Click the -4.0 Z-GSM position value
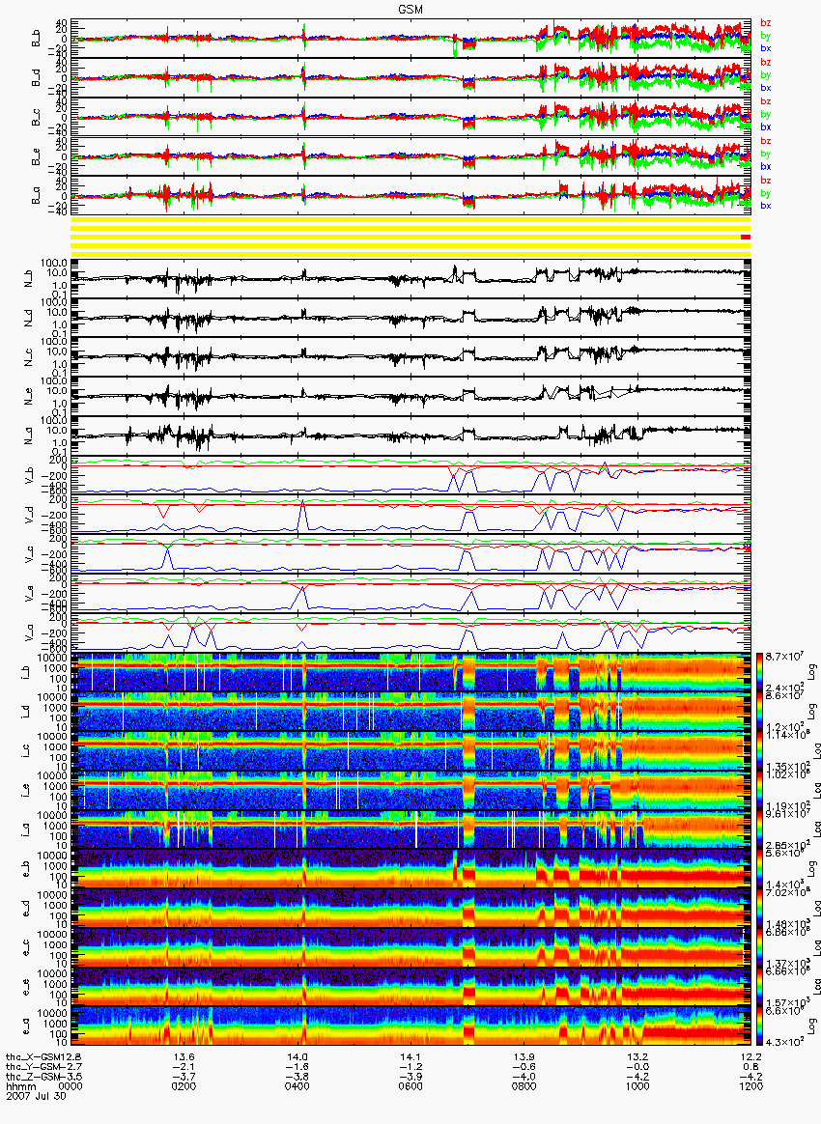 pyautogui.click(x=524, y=1077)
